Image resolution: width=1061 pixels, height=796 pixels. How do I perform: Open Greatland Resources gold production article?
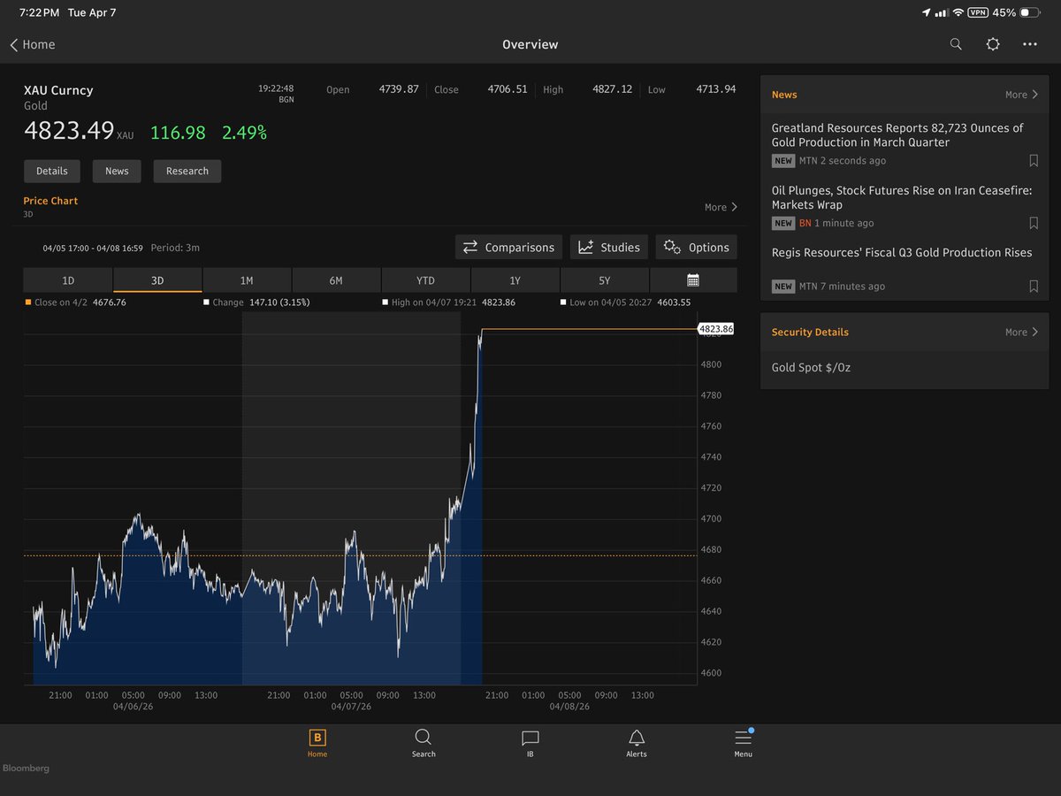(897, 135)
